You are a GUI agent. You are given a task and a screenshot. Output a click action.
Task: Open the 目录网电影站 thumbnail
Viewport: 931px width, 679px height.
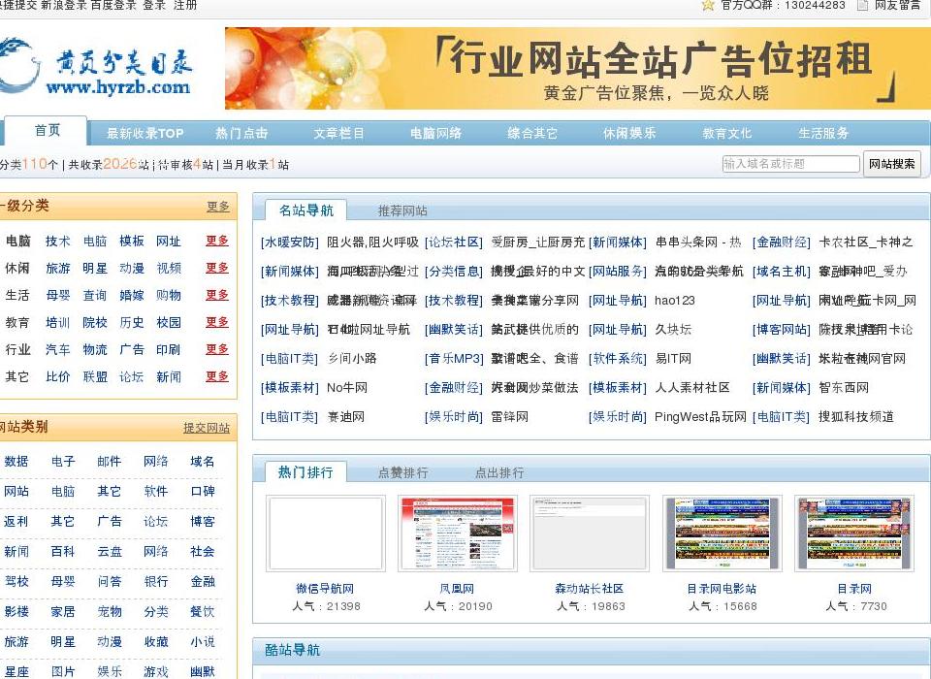click(x=722, y=533)
